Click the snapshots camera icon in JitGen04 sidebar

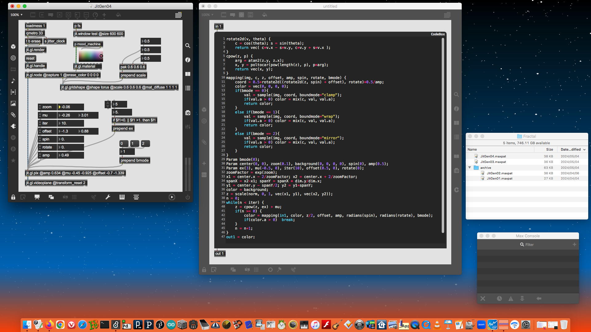[x=187, y=113]
